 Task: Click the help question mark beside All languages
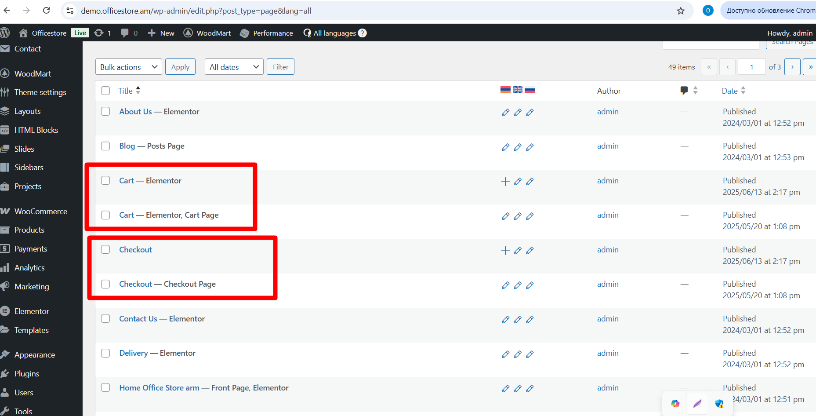pyautogui.click(x=363, y=33)
